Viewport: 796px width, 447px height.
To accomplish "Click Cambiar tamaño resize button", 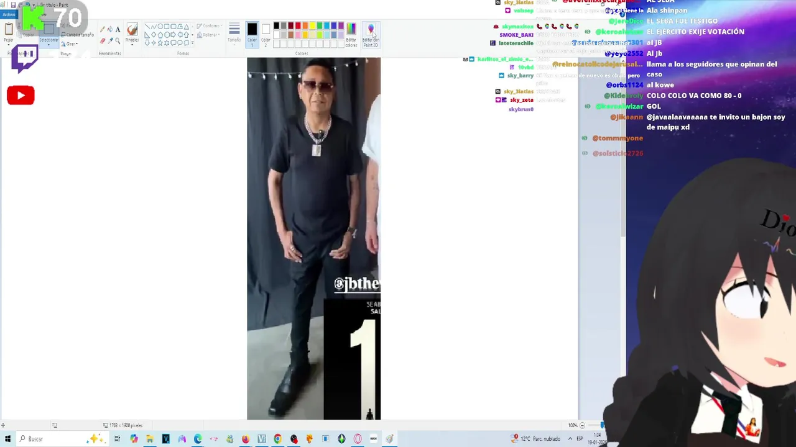I will [x=77, y=35].
